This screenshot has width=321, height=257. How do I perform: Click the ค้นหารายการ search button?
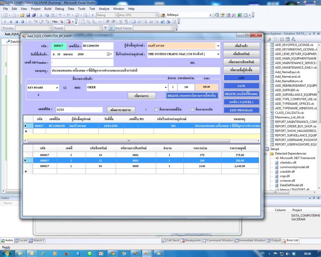121,110
